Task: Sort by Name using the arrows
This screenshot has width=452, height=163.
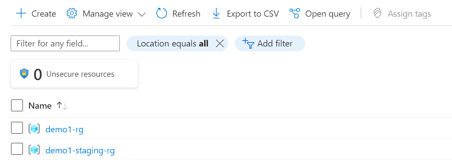Action: (62, 106)
